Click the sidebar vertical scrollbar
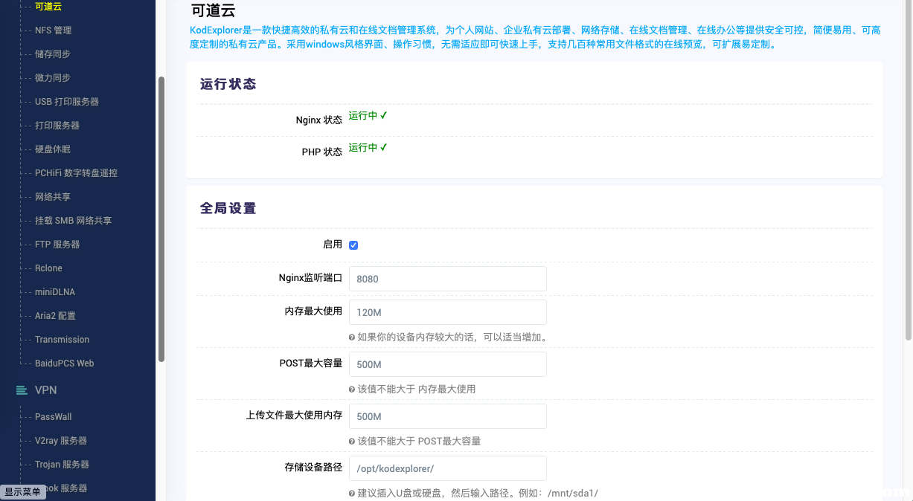Image resolution: width=913 pixels, height=501 pixels. point(161,219)
